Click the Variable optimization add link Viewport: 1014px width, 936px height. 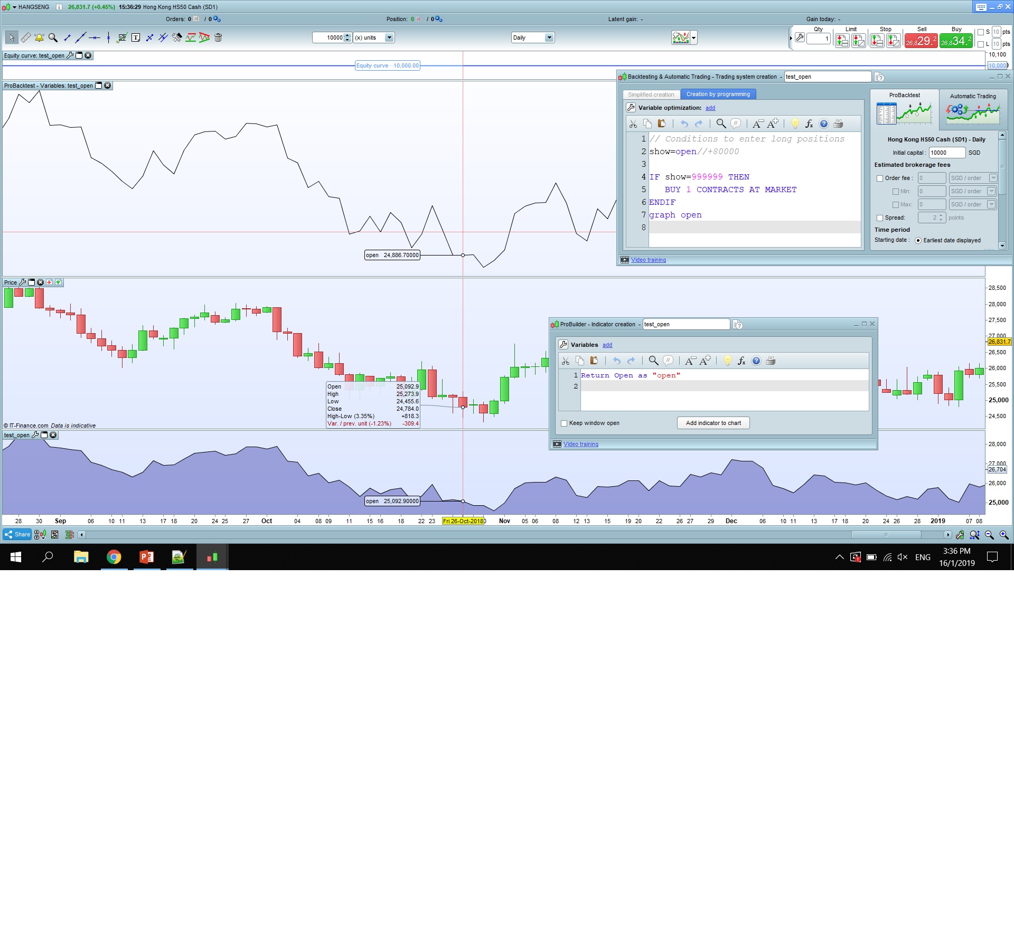[x=710, y=108]
